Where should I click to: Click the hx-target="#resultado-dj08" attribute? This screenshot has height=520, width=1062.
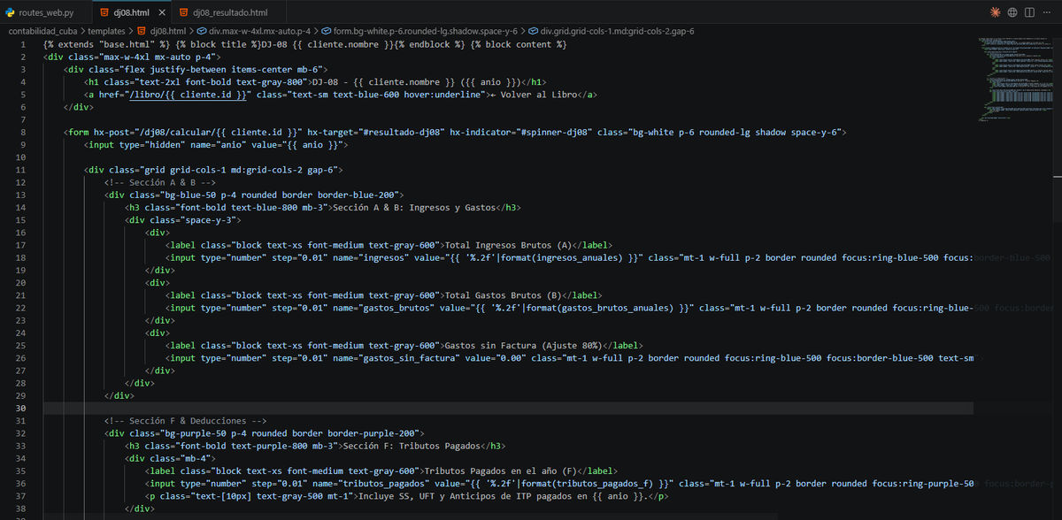pyautogui.click(x=376, y=132)
